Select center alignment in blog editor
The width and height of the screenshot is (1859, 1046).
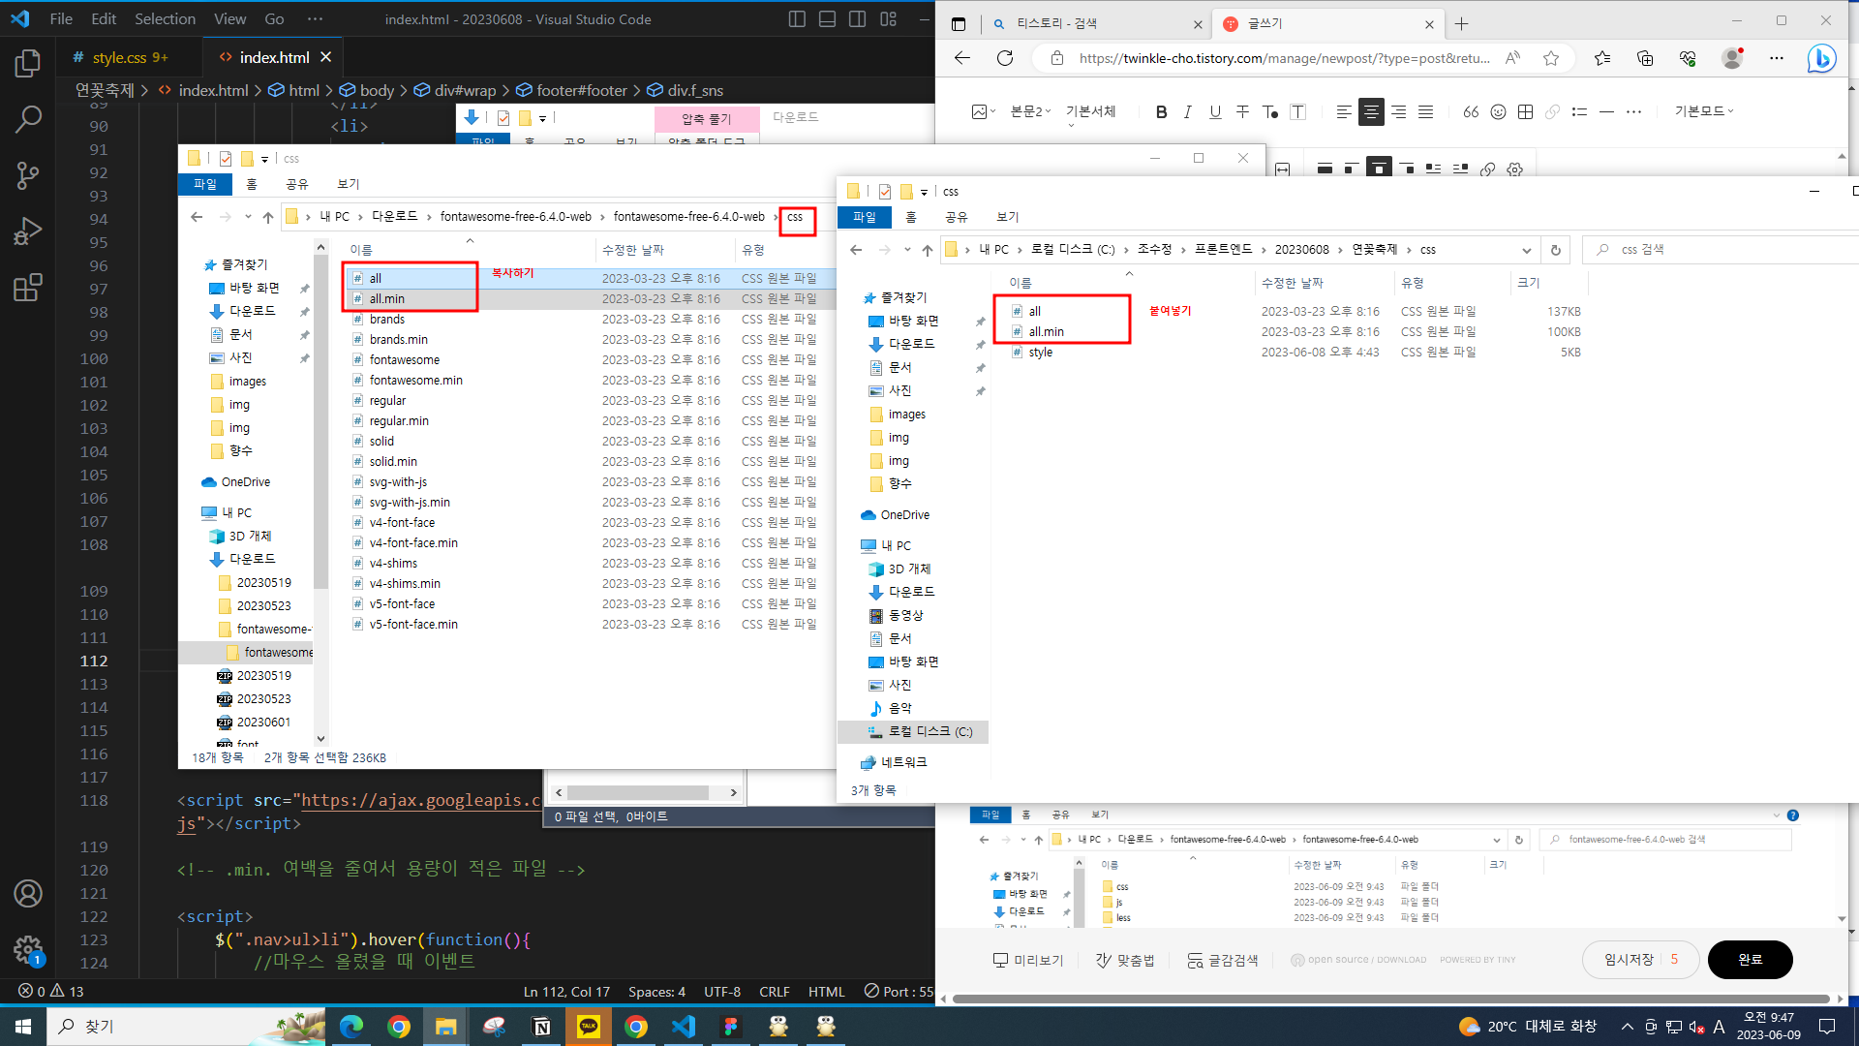[1371, 112]
